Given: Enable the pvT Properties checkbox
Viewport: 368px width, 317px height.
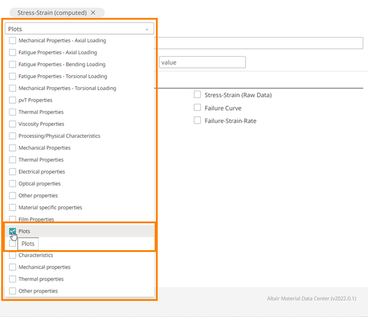Looking at the screenshot, I should (x=13, y=100).
